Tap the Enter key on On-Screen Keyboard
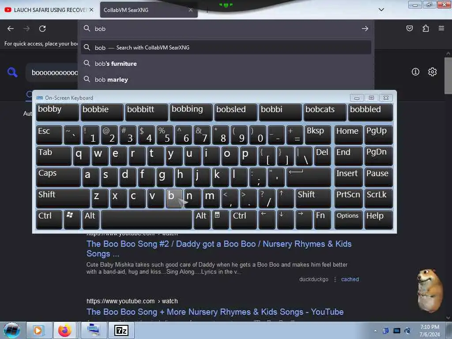 coord(309,177)
